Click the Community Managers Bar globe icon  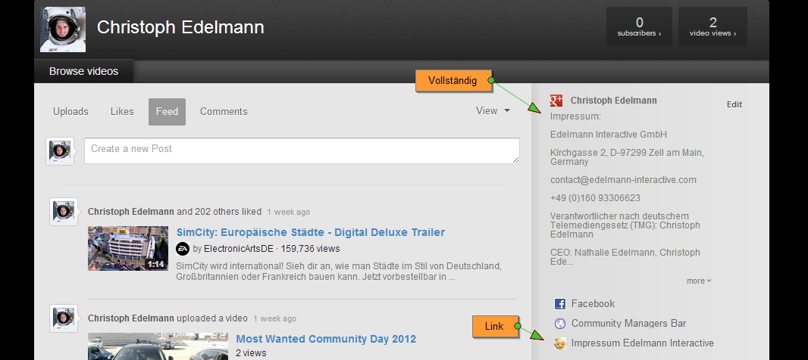pos(559,324)
